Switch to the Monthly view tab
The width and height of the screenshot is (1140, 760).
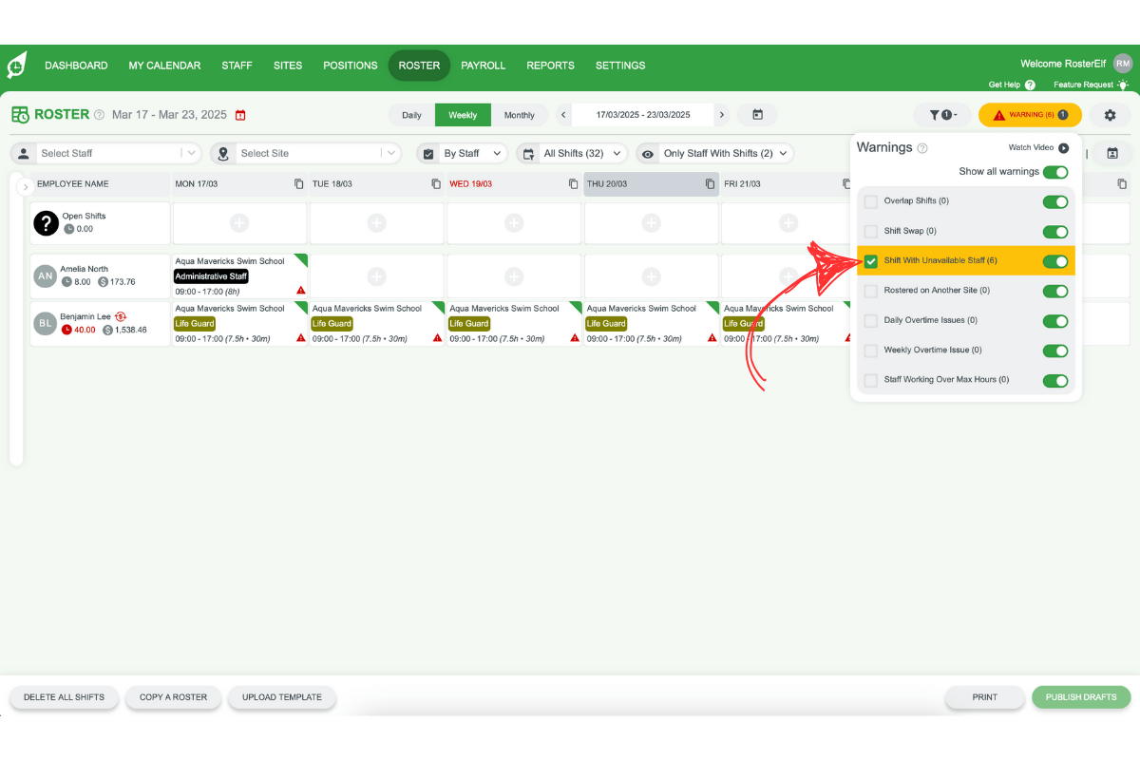point(520,114)
